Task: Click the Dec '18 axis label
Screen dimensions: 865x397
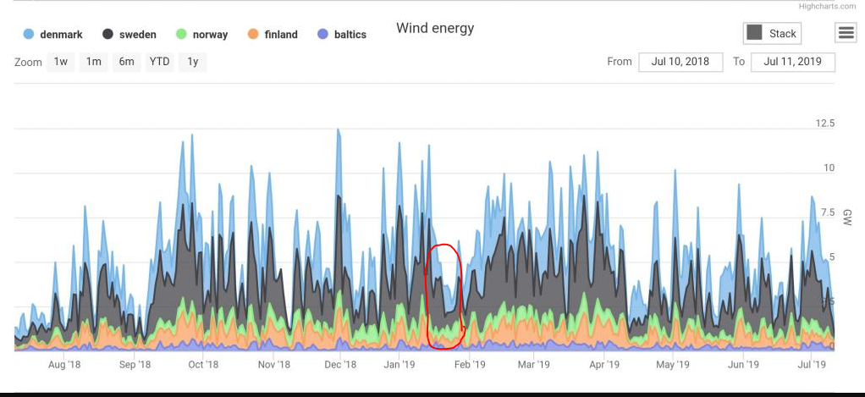Action: coord(340,365)
